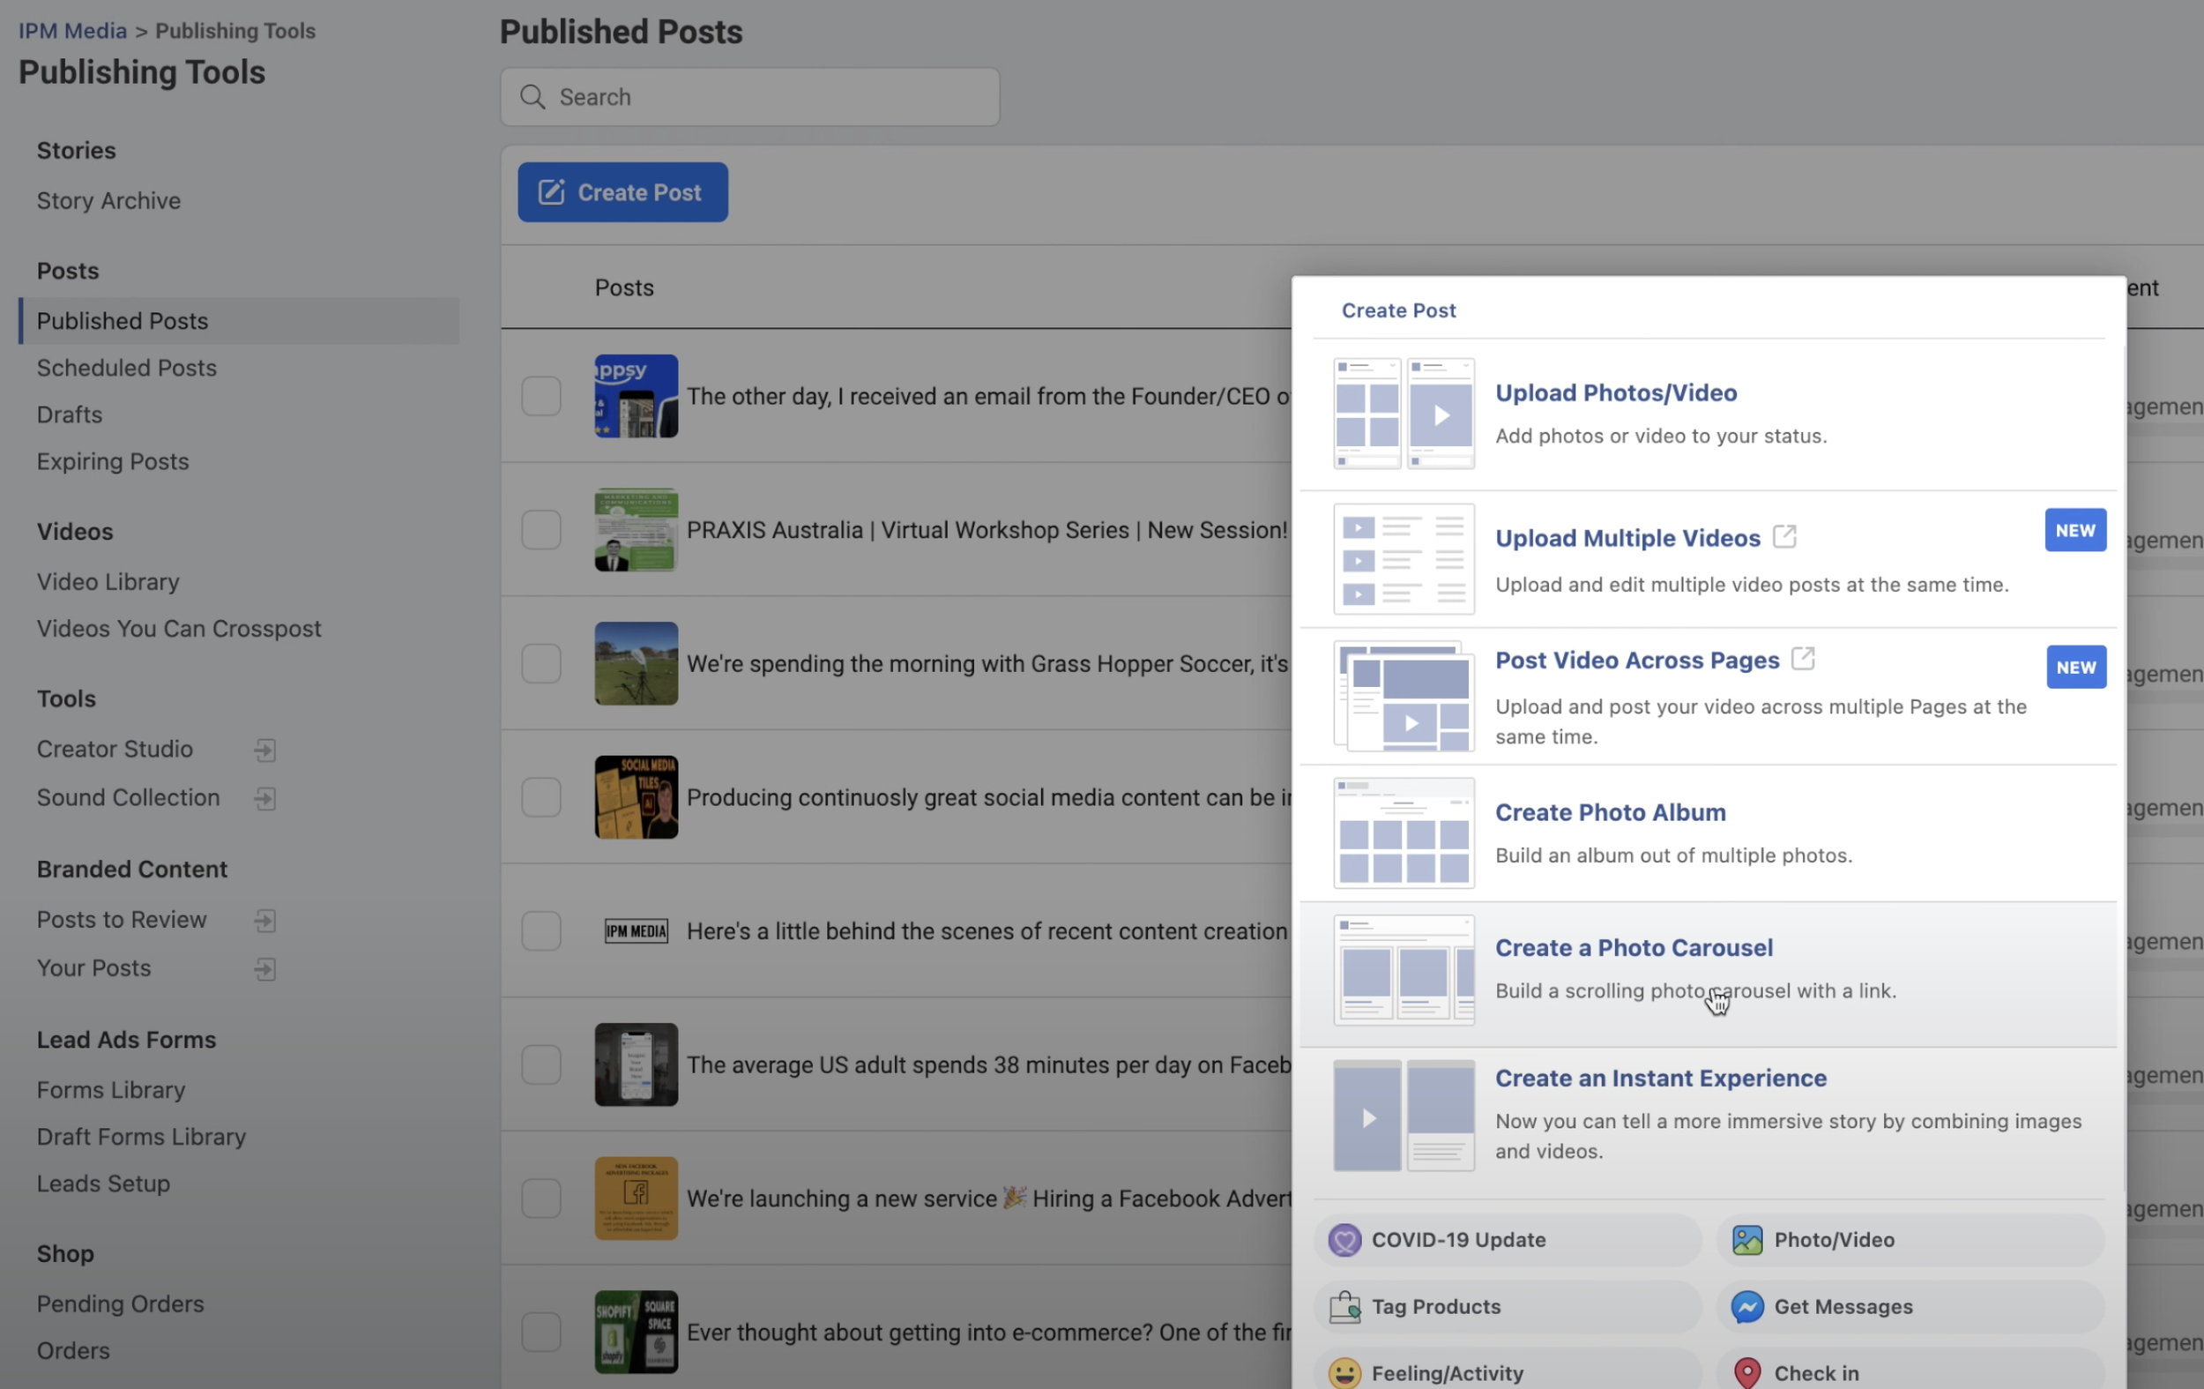Viewport: 2204px width, 1389px height.
Task: Click the Sound Collection open-in-new icon
Action: pyautogui.click(x=264, y=798)
